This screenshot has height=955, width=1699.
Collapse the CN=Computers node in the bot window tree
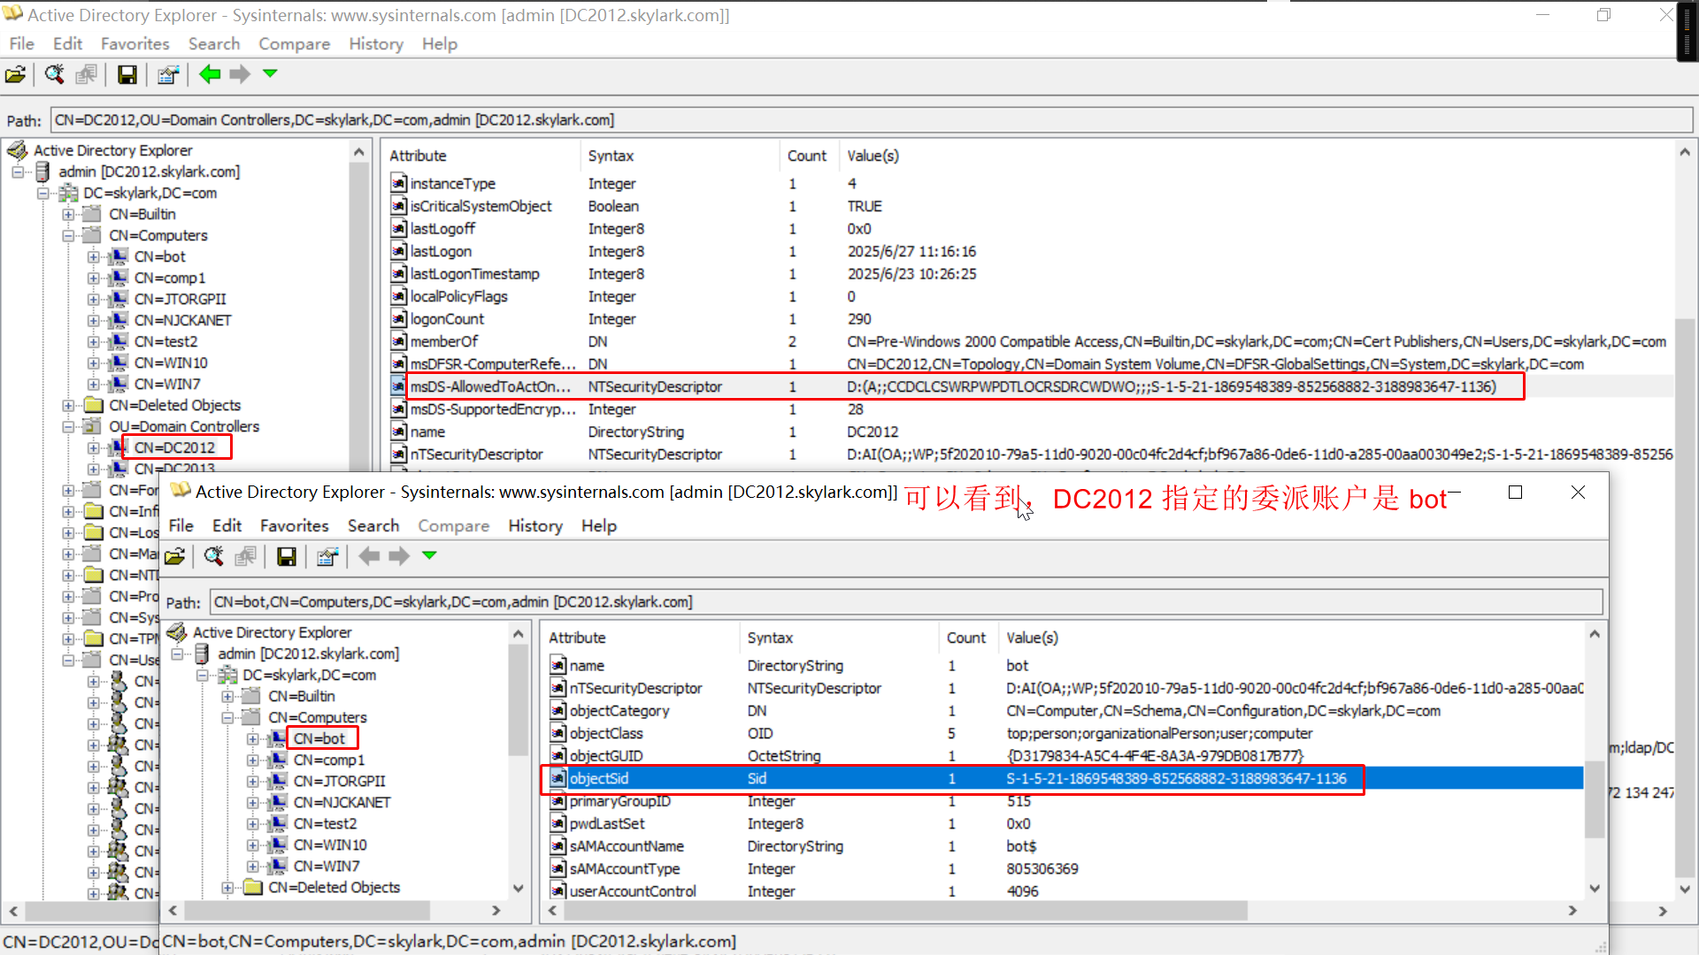228,718
